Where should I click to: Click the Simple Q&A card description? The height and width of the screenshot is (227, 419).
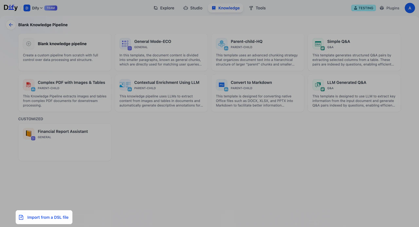353,60
